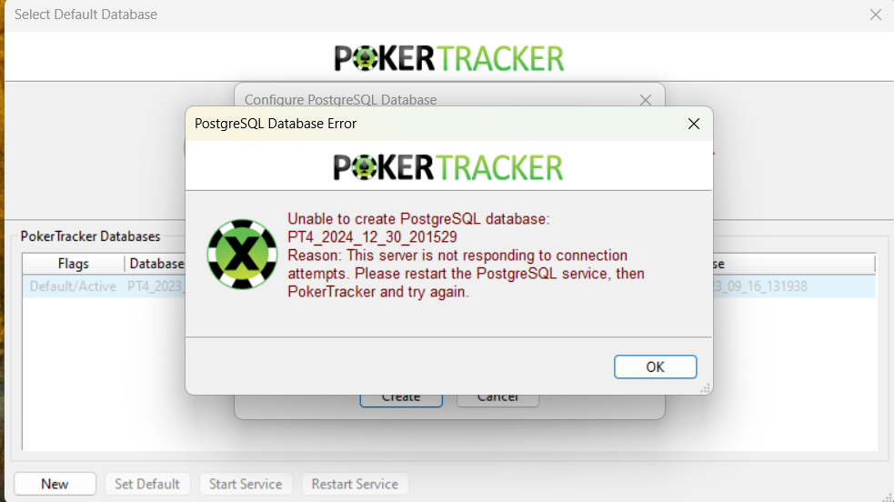The image size is (894, 502).
Task: Close the Configure PostgreSQL Database window
Action: click(646, 100)
